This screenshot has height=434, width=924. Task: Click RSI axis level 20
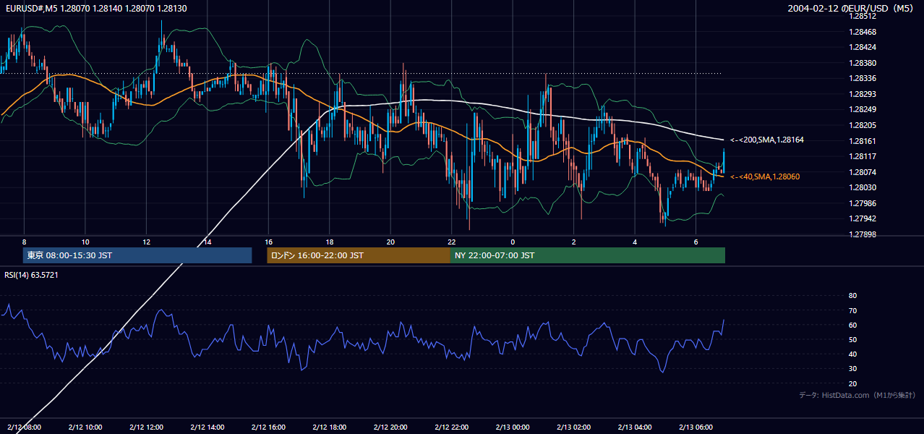pos(853,383)
